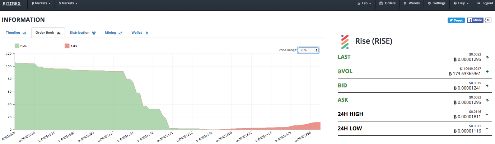Click the 24H LOW label
Image resolution: width=495 pixels, height=144 pixels.
[350, 129]
